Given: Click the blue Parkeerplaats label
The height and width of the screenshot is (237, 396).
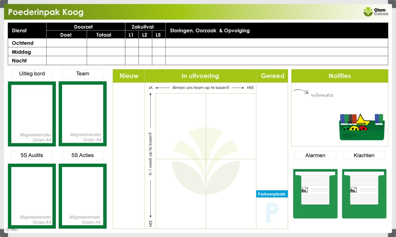Looking at the screenshot, I should click(x=272, y=194).
